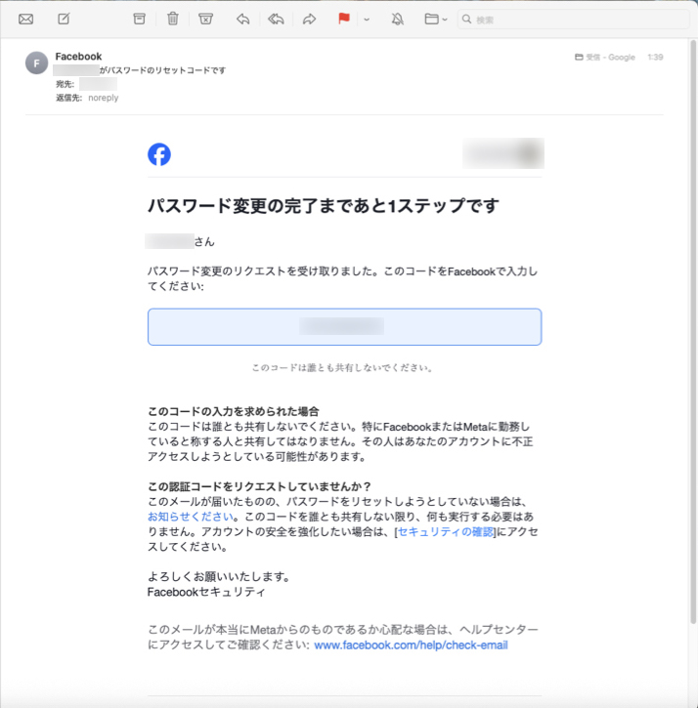
Task: Click the email subject line がパスワードのリセットコードです
Action: [162, 70]
